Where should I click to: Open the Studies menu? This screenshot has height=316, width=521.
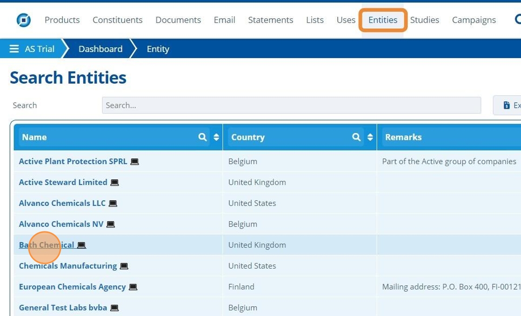[425, 20]
